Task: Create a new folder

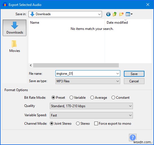Action: [121, 14]
